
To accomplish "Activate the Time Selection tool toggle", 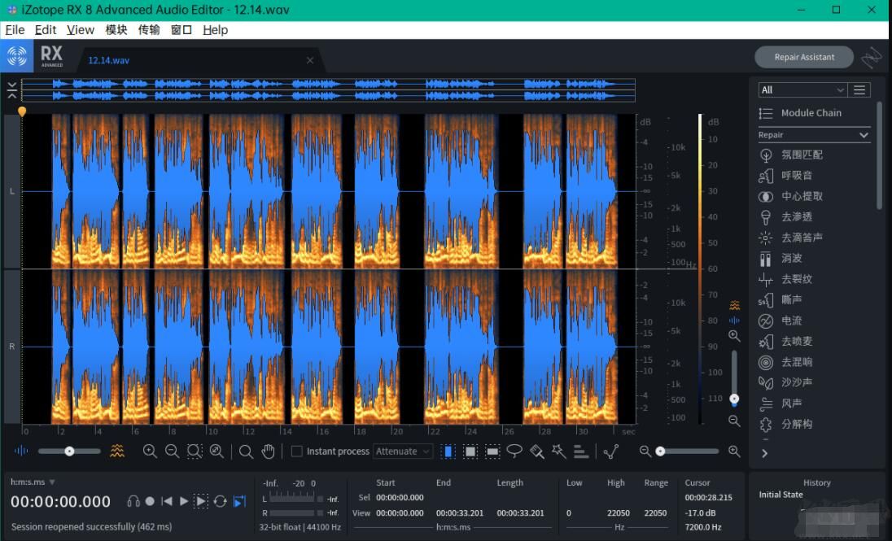I will [448, 451].
